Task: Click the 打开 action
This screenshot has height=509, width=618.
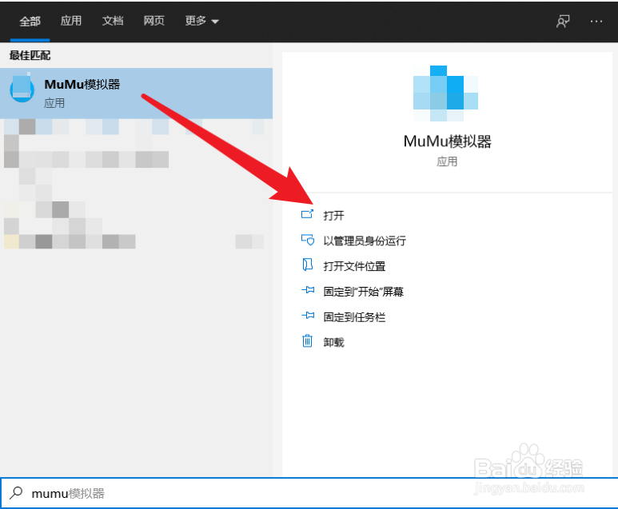Action: (x=333, y=216)
